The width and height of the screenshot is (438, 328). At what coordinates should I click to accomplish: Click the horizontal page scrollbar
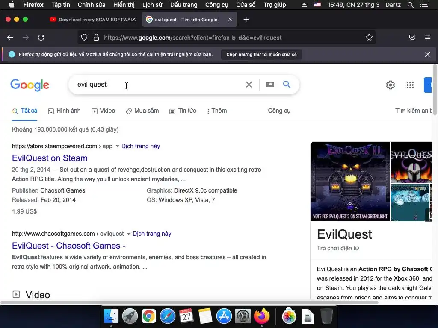tap(189, 302)
